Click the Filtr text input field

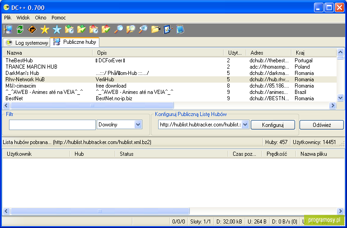tap(52, 125)
